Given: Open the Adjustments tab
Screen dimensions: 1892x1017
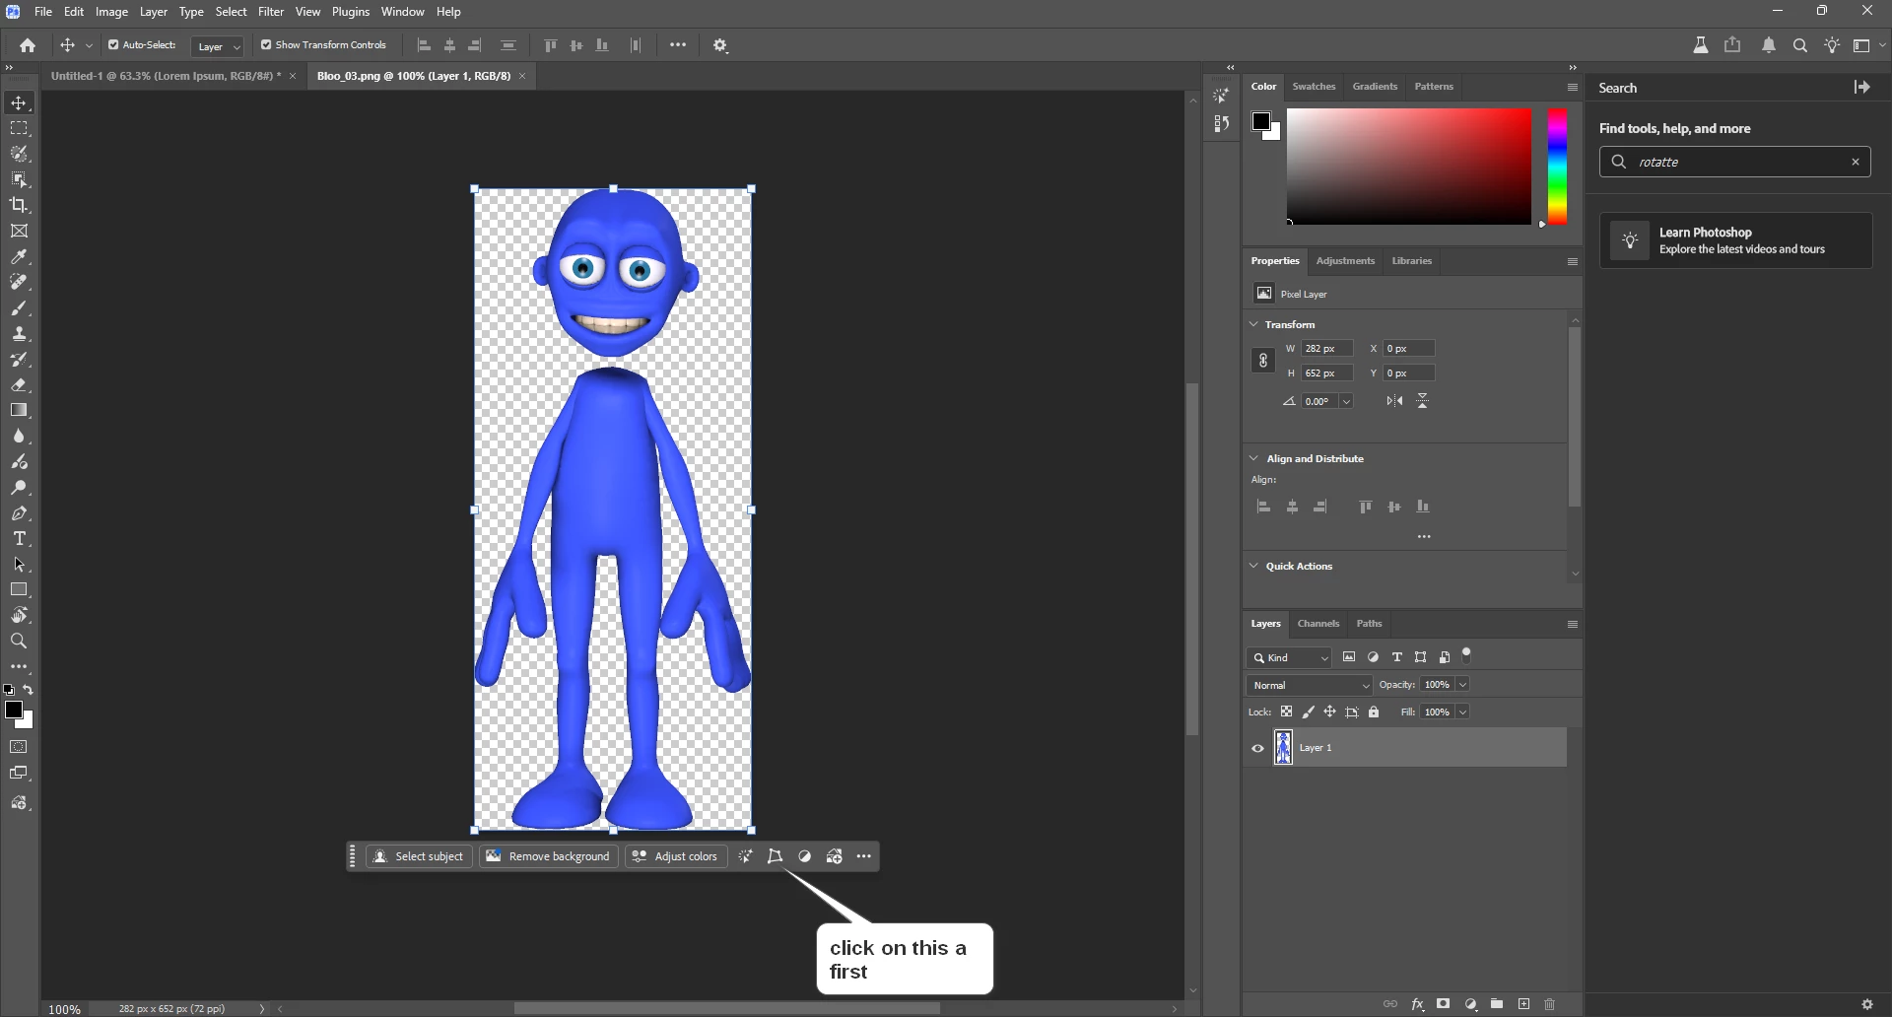Looking at the screenshot, I should [x=1345, y=261].
